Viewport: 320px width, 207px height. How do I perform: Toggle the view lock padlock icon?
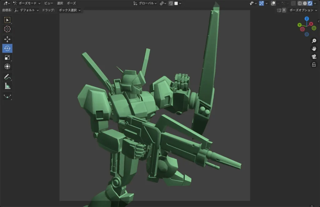tap(314, 64)
